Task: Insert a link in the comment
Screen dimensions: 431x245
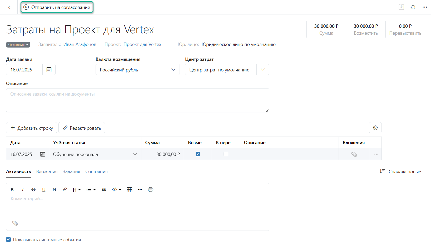Action: [x=65, y=190]
